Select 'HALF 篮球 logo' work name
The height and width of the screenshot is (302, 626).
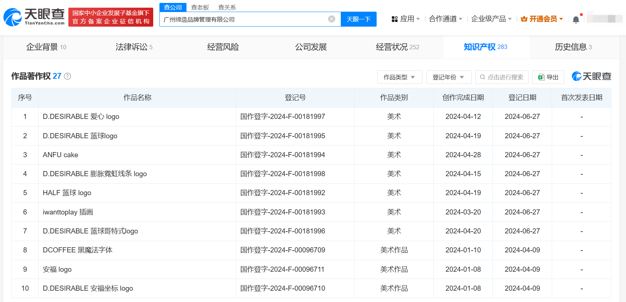[67, 193]
